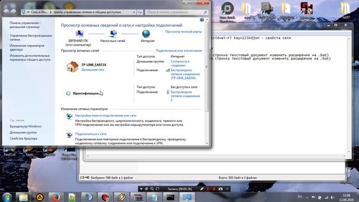Focus the Control Panel search field
This screenshot has width=359, height=202.
(x=174, y=12)
